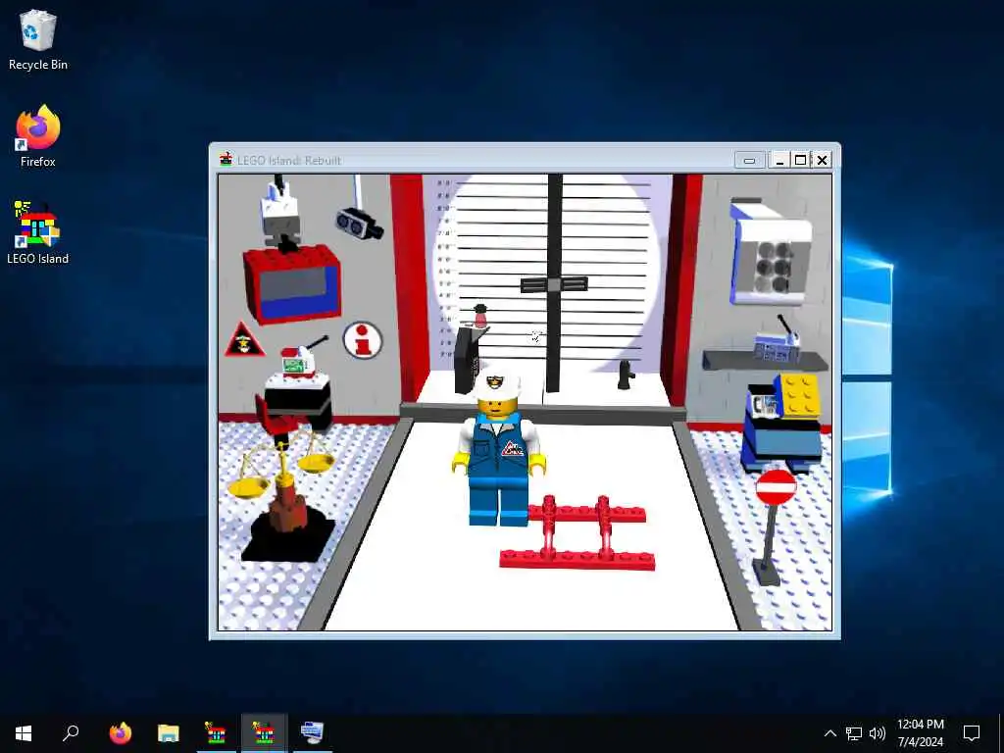Open the computer-icon app on the taskbar

tap(312, 733)
